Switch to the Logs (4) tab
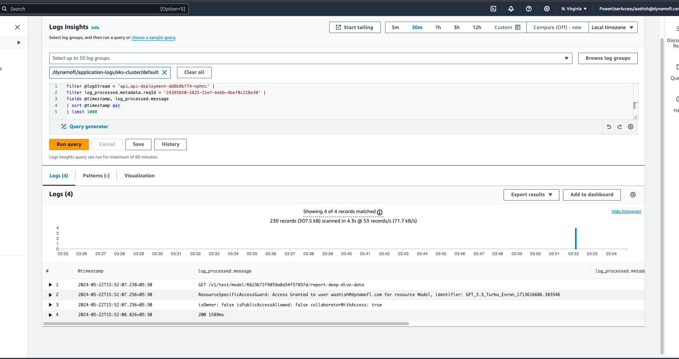 coord(59,176)
